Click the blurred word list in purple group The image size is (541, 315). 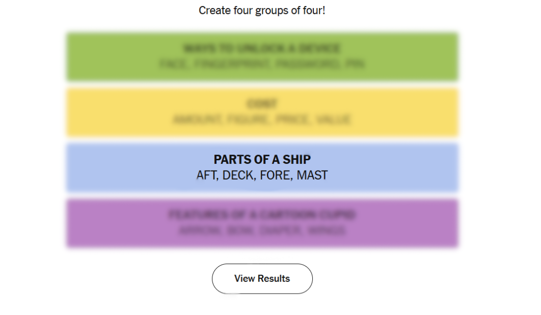click(x=262, y=231)
